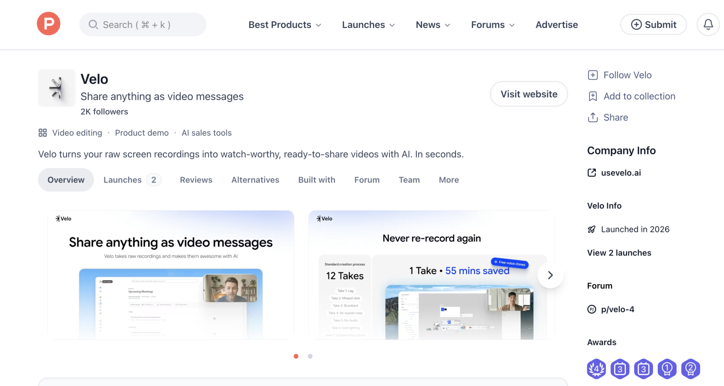Image resolution: width=724 pixels, height=386 pixels.
Task: Switch to the Alternatives tab
Action: click(255, 180)
